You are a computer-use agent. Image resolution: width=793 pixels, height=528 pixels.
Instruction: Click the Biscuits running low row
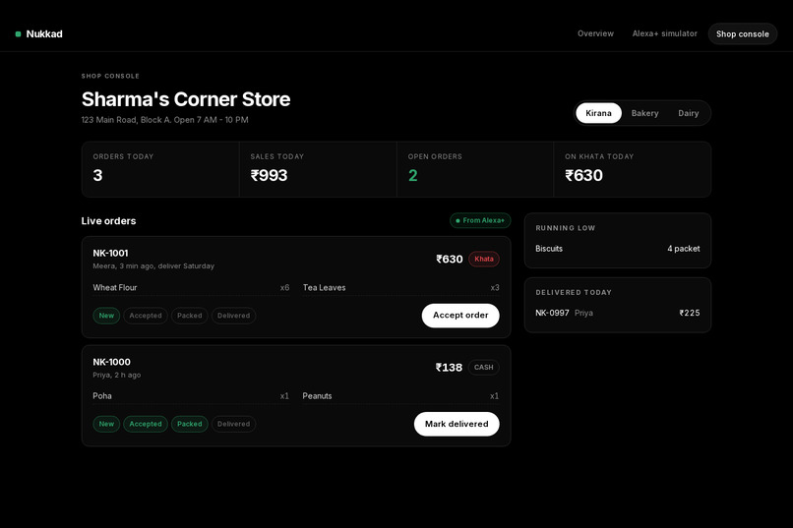(618, 249)
